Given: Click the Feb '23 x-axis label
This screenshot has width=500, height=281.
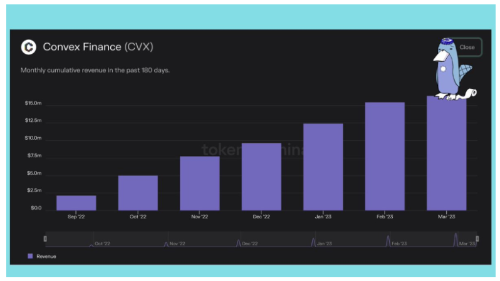Looking at the screenshot, I should coord(385,217).
